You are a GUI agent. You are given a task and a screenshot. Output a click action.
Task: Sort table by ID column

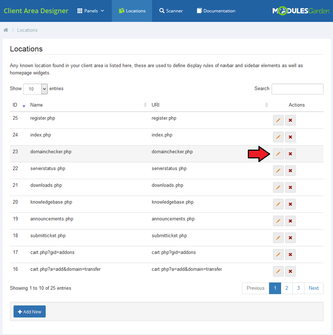(x=19, y=105)
